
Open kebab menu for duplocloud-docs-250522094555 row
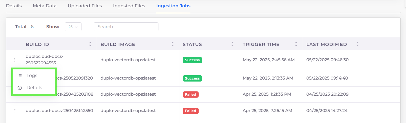15,60
